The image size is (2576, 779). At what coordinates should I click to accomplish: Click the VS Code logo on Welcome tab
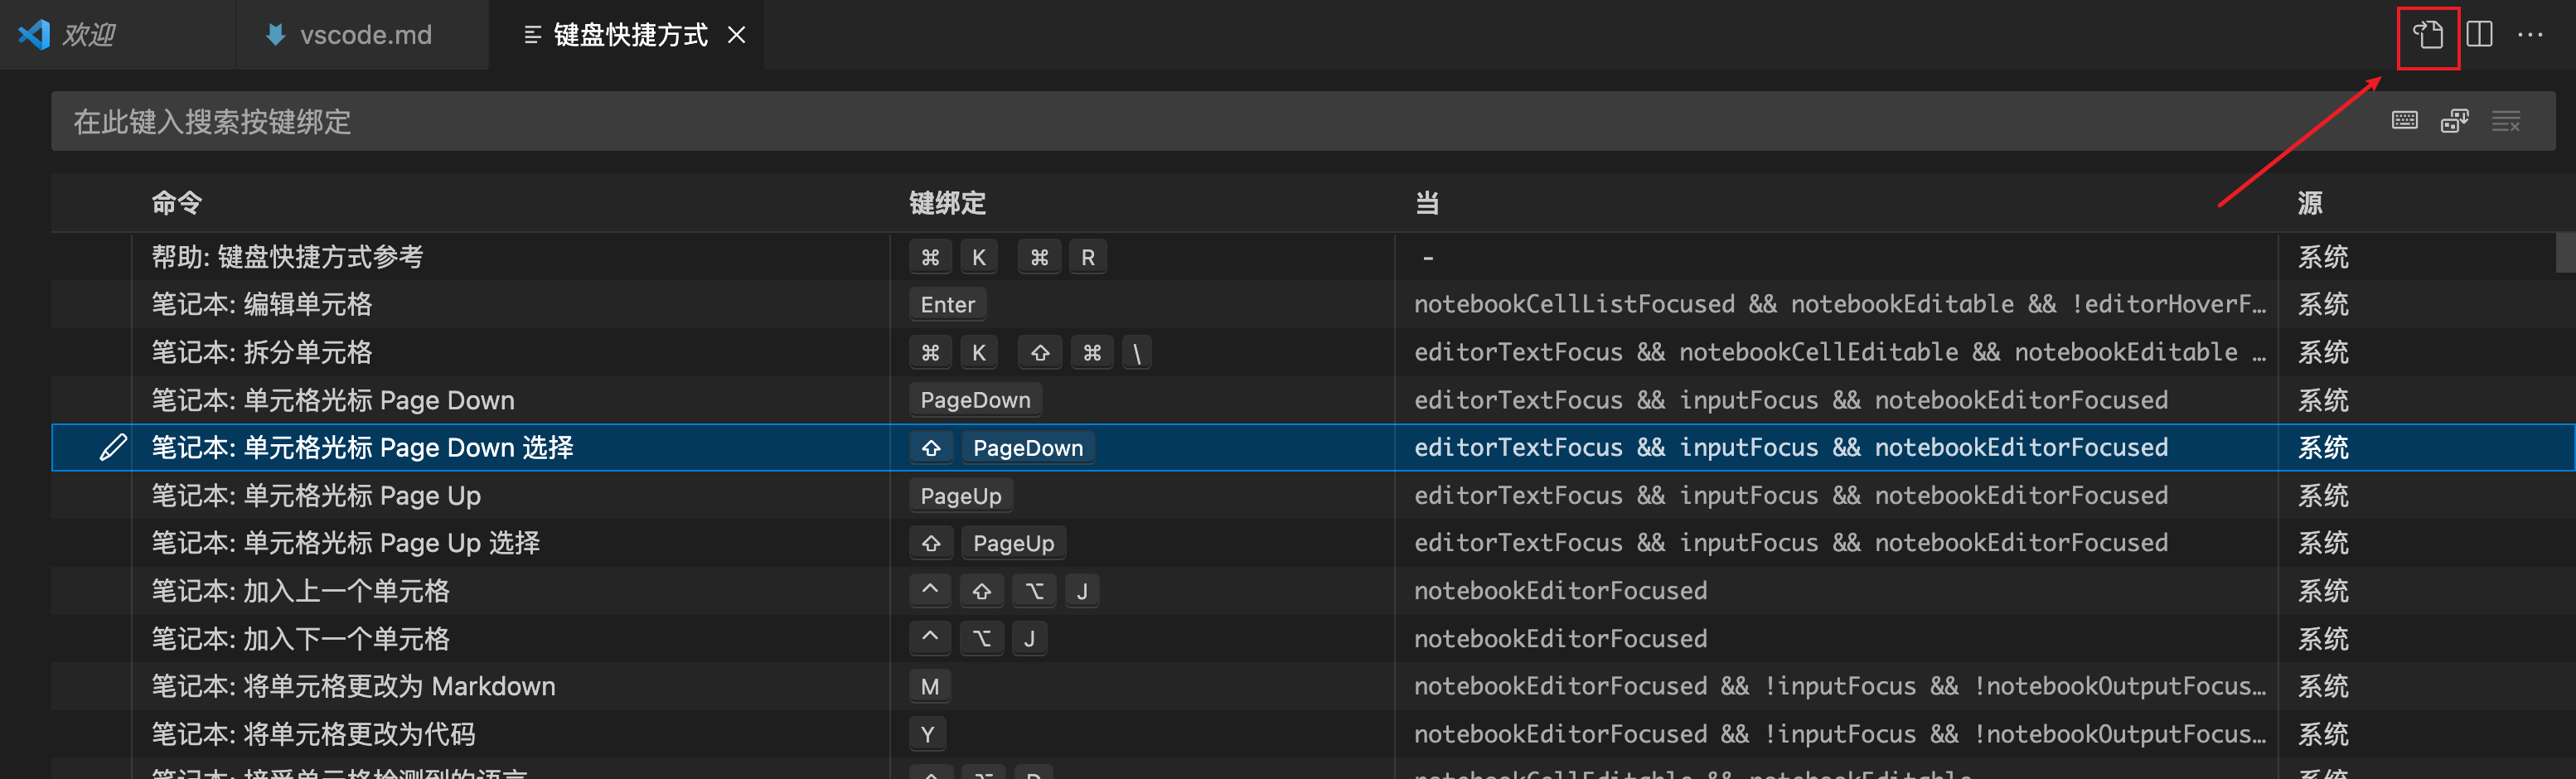tap(34, 35)
